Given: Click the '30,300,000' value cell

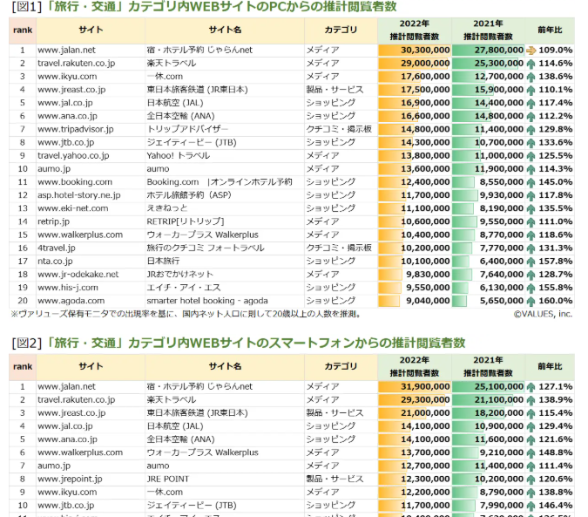Looking at the screenshot, I should point(415,51).
